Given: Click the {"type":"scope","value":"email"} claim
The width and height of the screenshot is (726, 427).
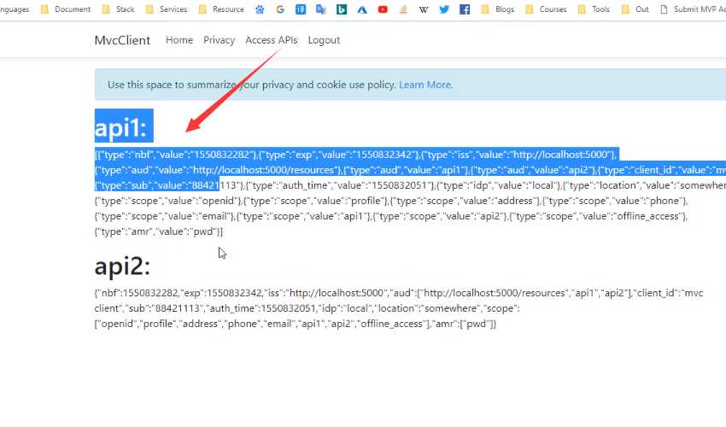Looking at the screenshot, I should click(164, 216).
